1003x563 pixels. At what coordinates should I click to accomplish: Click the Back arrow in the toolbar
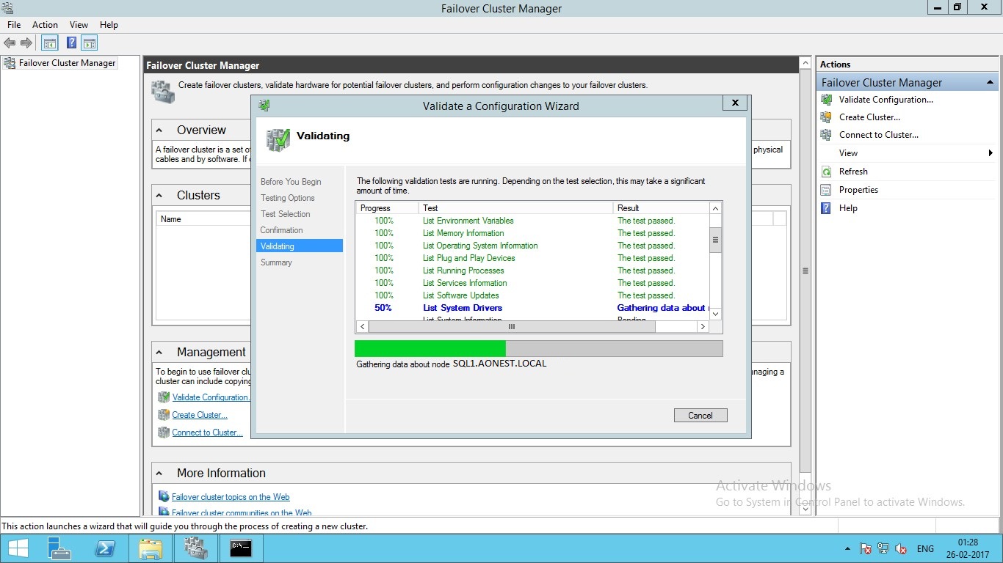tap(10, 43)
